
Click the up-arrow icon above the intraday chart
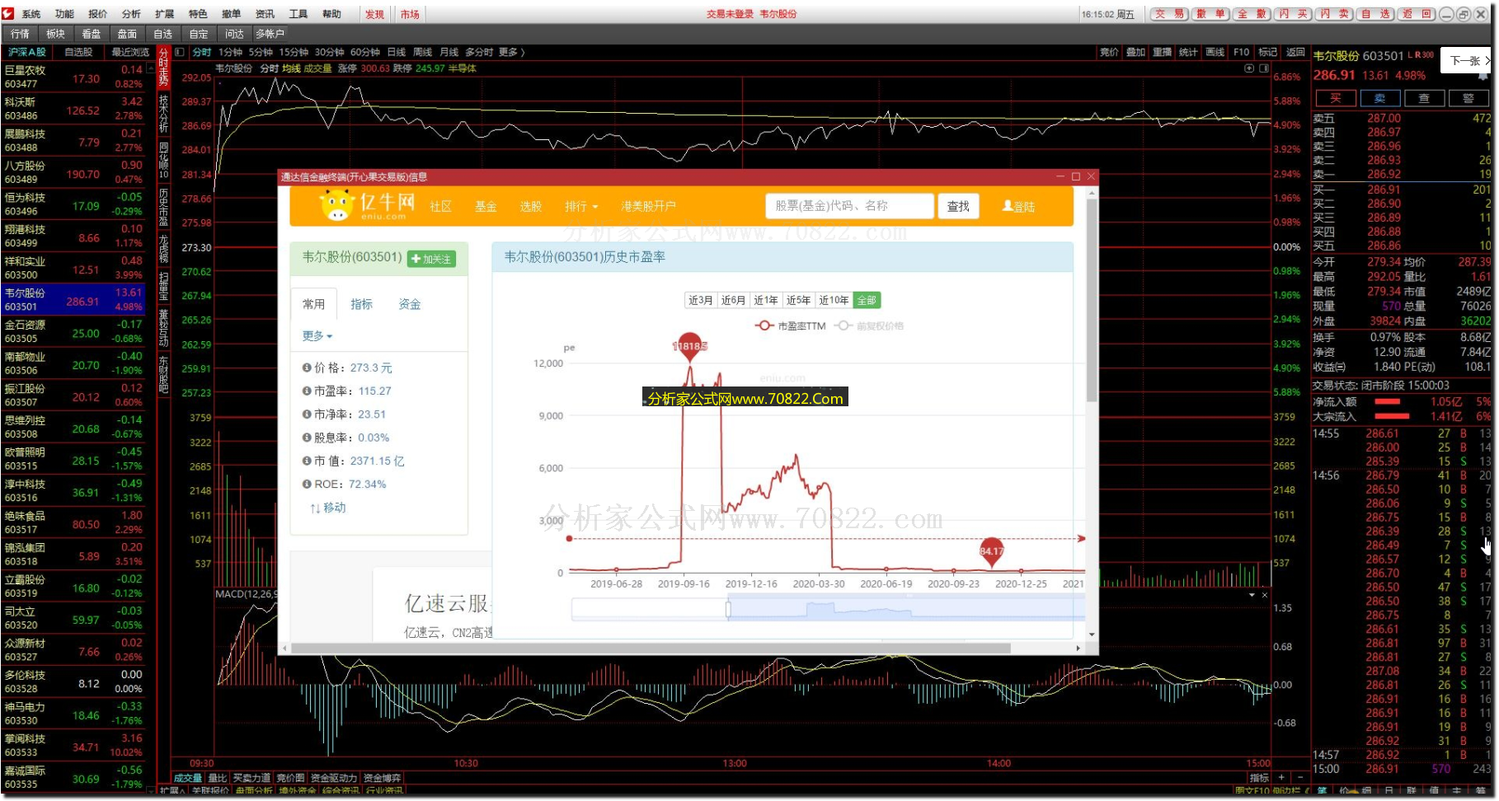click(x=1249, y=68)
